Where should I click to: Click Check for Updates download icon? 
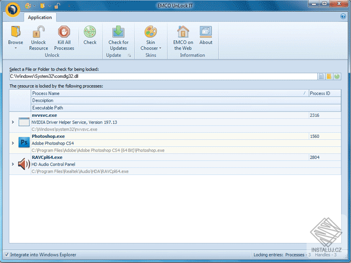[118, 32]
